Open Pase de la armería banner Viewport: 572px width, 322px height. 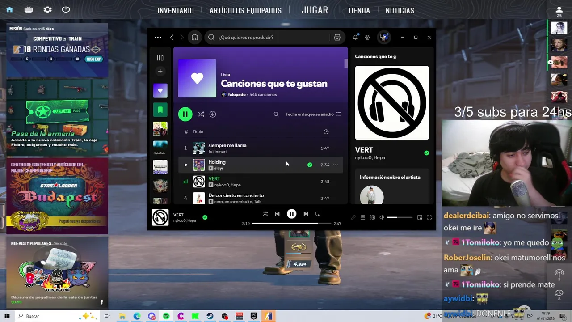pos(57,117)
